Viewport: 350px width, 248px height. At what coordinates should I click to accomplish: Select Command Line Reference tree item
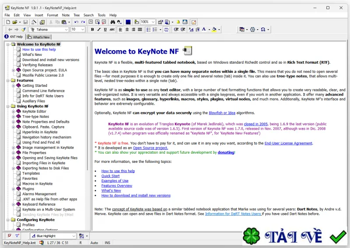pos(43,91)
